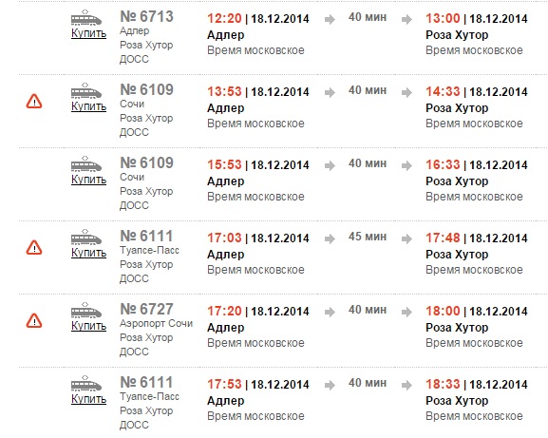Click departure time 12:20
Screen dimensions: 548x438
pos(224,18)
